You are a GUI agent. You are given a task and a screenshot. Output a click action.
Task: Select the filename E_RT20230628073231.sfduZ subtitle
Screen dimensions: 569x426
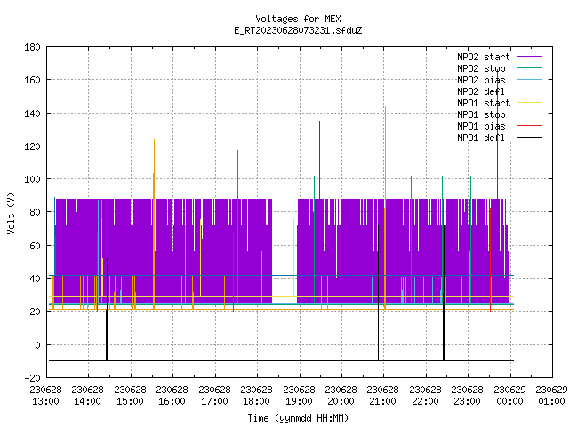(298, 30)
